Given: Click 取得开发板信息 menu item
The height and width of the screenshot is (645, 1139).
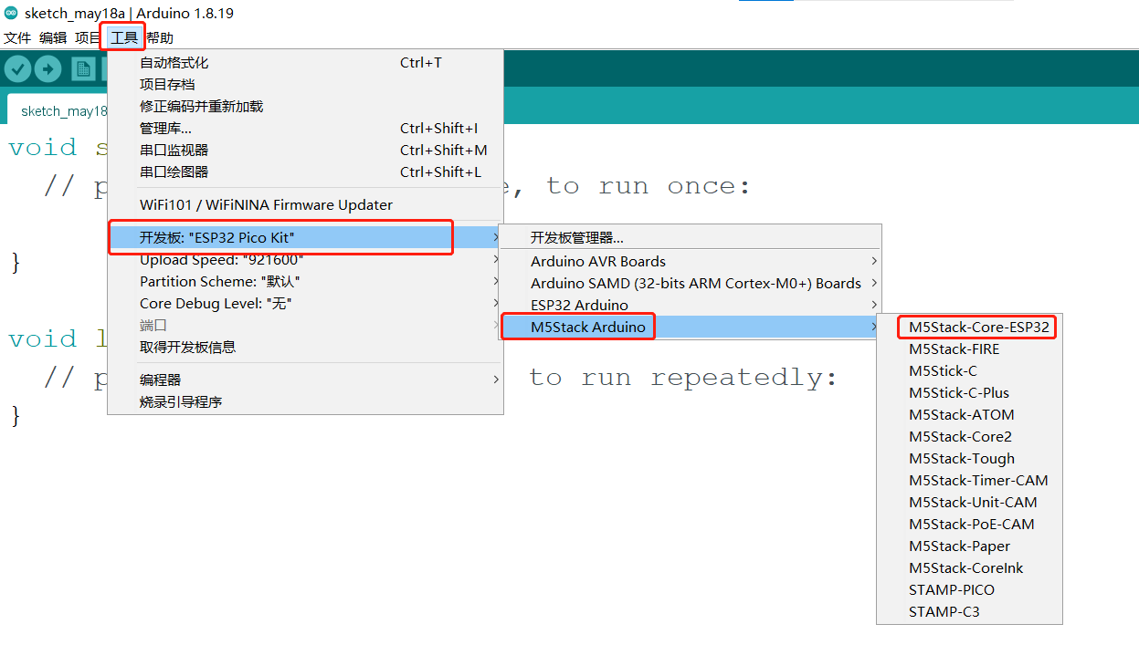Looking at the screenshot, I should tap(187, 348).
